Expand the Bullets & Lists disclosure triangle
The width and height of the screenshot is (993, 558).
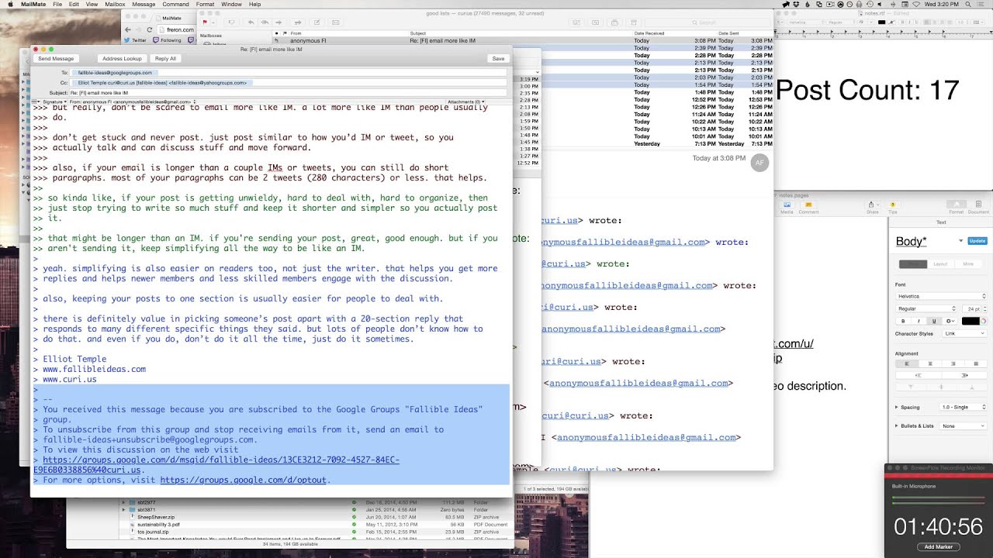tap(897, 425)
